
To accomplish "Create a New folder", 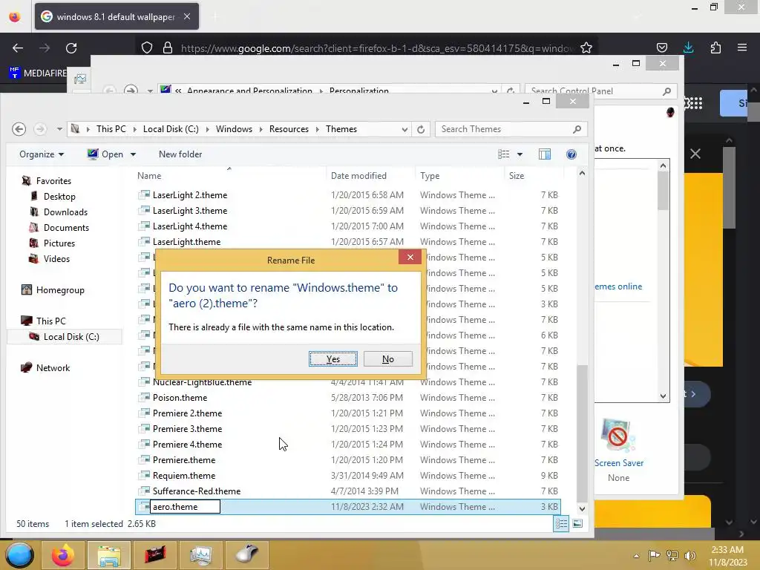I will [180, 154].
